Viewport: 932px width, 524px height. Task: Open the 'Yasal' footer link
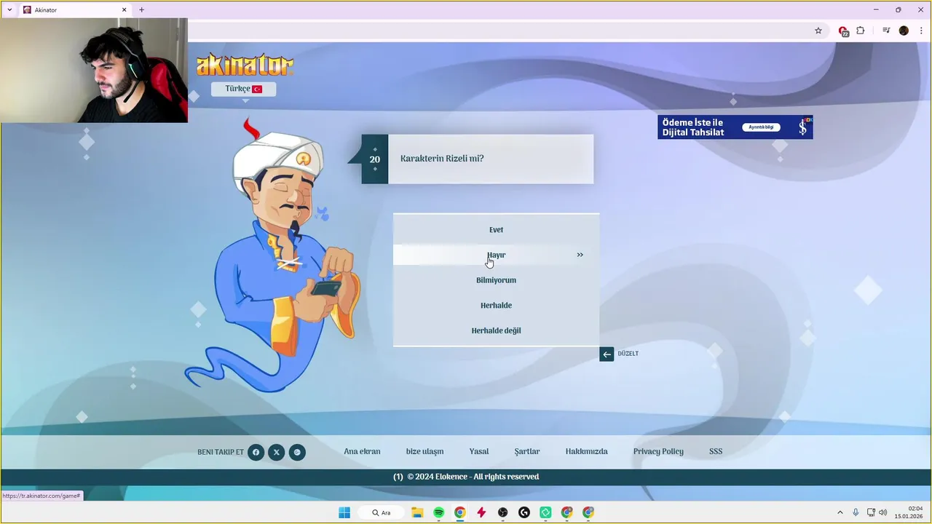point(479,451)
